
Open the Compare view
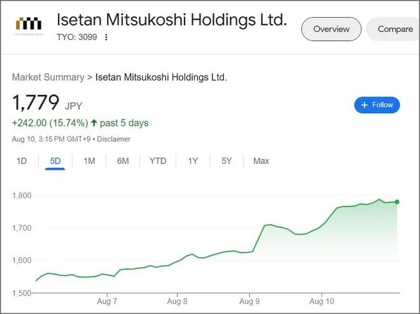click(x=394, y=29)
